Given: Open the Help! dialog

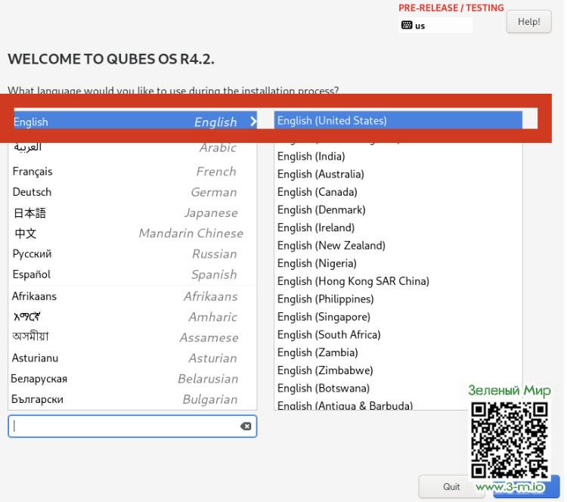Looking at the screenshot, I should (528, 21).
